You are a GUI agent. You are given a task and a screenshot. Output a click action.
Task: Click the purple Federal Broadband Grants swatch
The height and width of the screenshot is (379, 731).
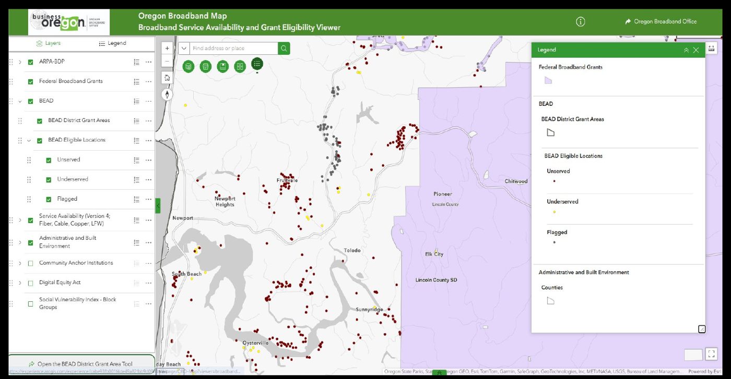pyautogui.click(x=548, y=80)
